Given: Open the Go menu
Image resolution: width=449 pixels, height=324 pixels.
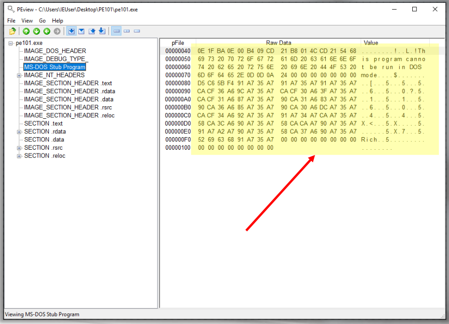Looking at the screenshot, I should pos(42,21).
